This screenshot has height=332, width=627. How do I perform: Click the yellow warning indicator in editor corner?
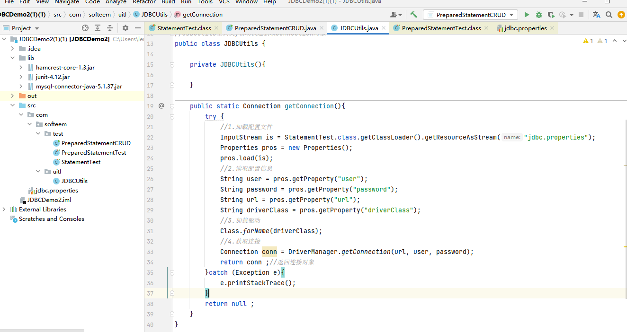[588, 41]
